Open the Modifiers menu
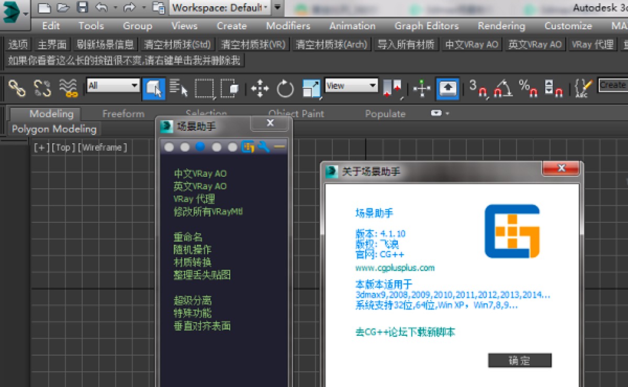628x387 pixels. click(x=288, y=26)
